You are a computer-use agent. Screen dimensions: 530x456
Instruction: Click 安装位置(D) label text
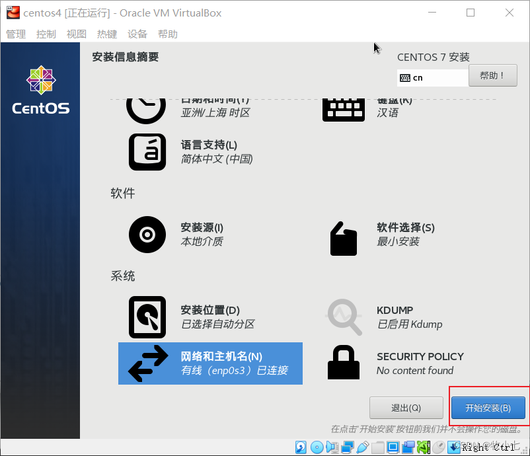coord(210,310)
